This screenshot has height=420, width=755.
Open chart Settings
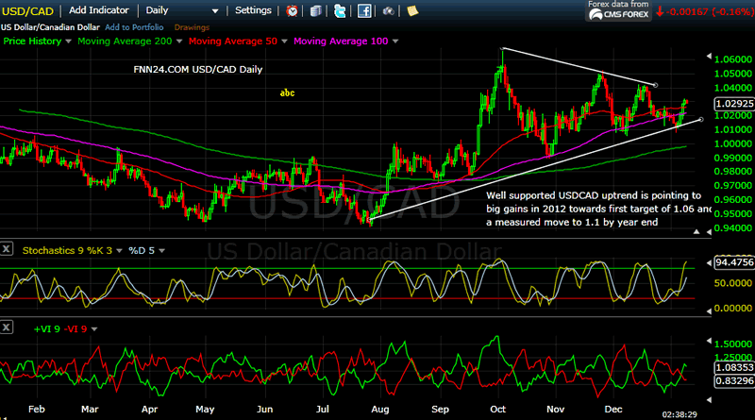pos(253,10)
